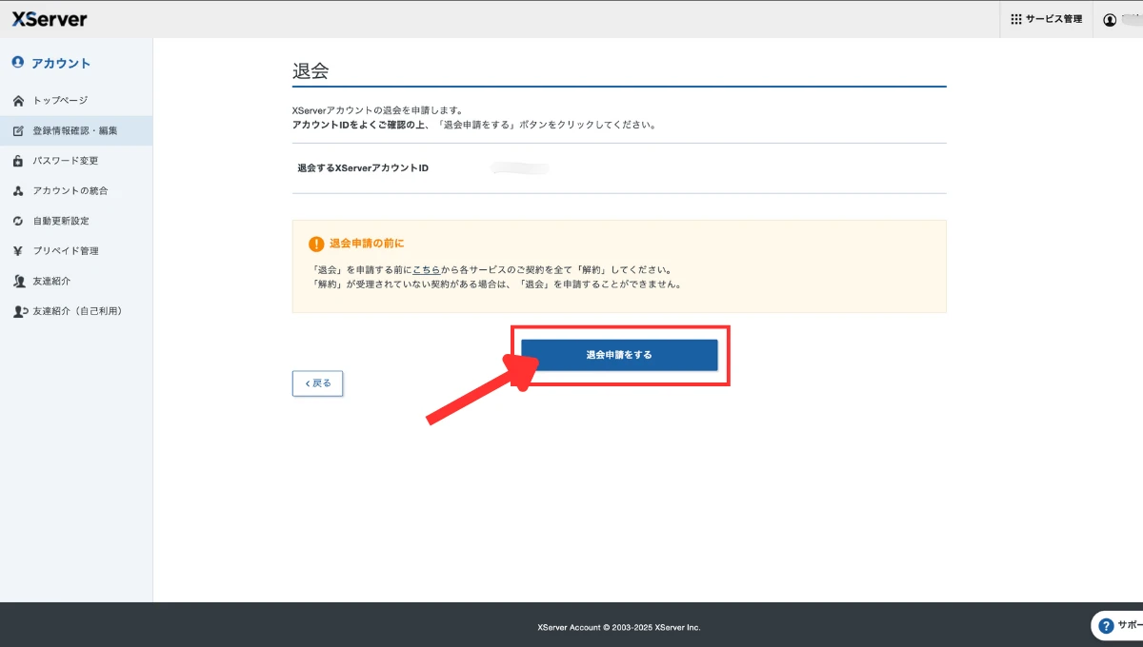Click the 退会 page heading
The image size is (1143, 647).
tap(311, 71)
